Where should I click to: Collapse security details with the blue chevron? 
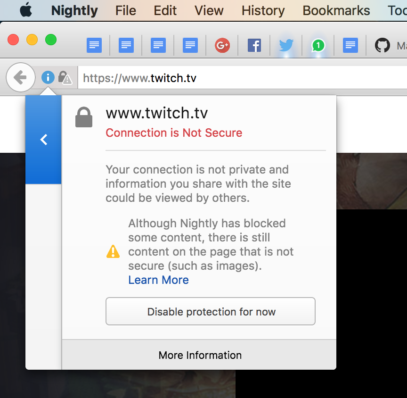click(44, 140)
